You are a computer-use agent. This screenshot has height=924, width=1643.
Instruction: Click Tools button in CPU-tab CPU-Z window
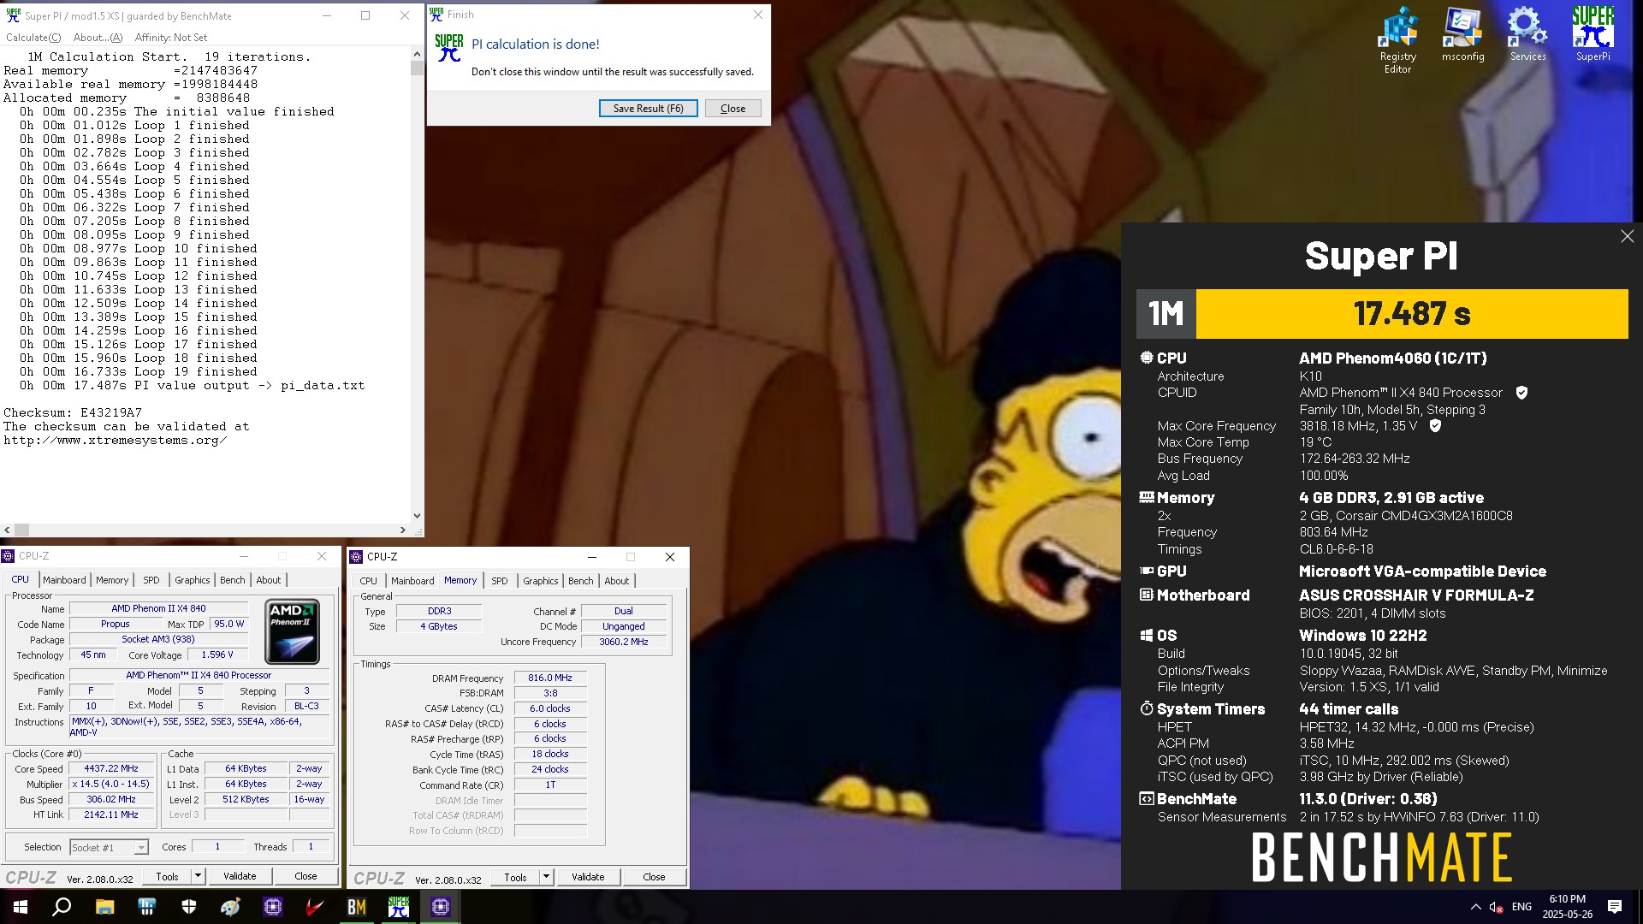click(167, 876)
